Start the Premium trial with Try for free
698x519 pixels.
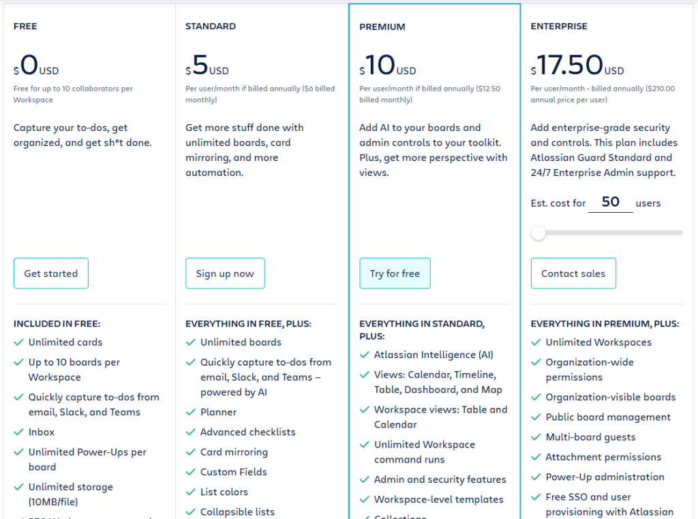(x=395, y=273)
